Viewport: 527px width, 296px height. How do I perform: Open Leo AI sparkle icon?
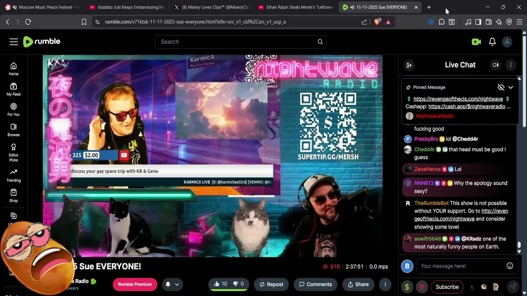click(x=499, y=22)
